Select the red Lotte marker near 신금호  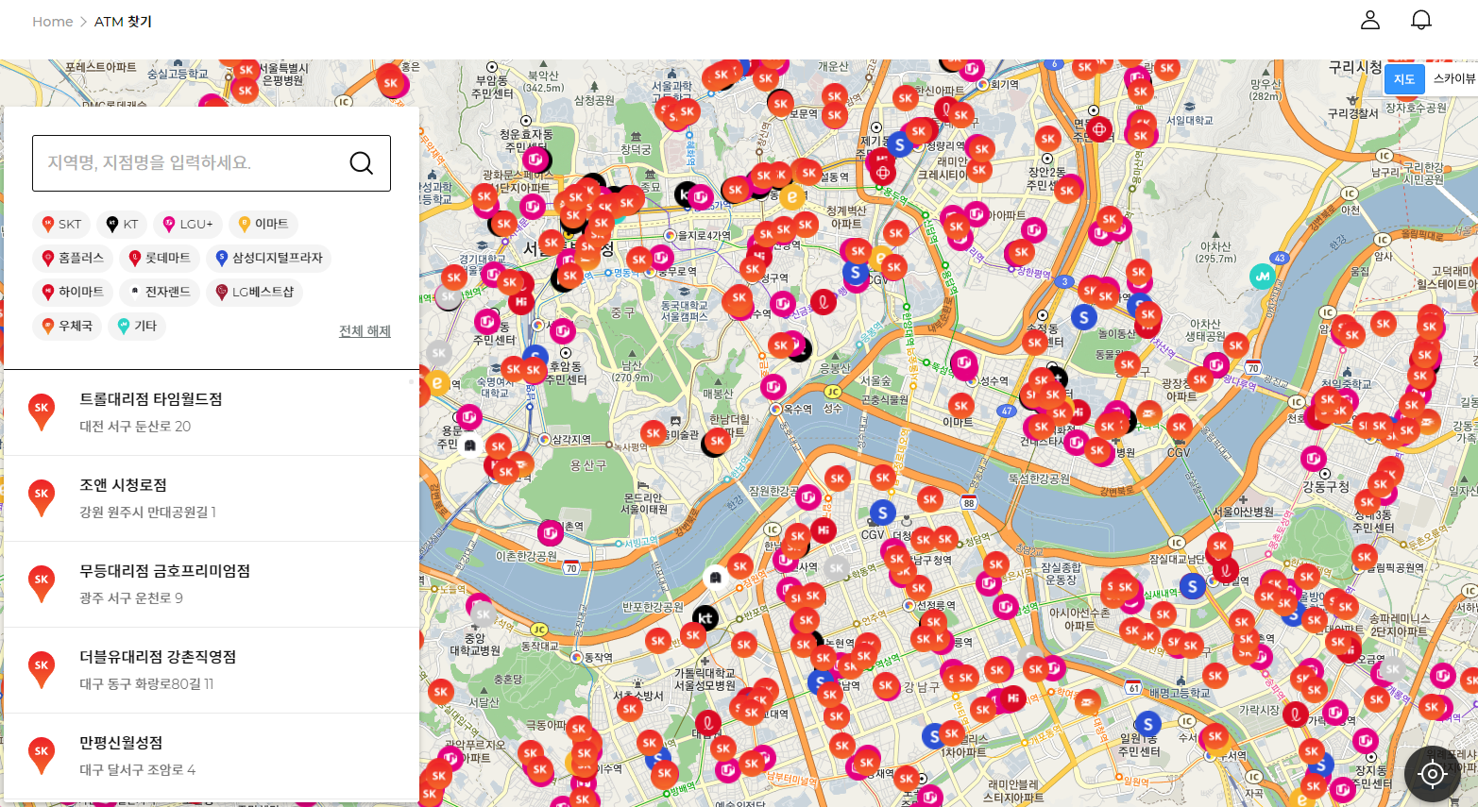point(824,302)
